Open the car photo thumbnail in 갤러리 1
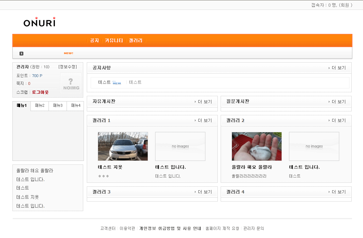This screenshot has width=363, height=238. tap(123, 146)
